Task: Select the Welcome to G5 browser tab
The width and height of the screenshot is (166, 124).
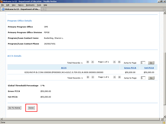Action: click(x=21, y=9)
